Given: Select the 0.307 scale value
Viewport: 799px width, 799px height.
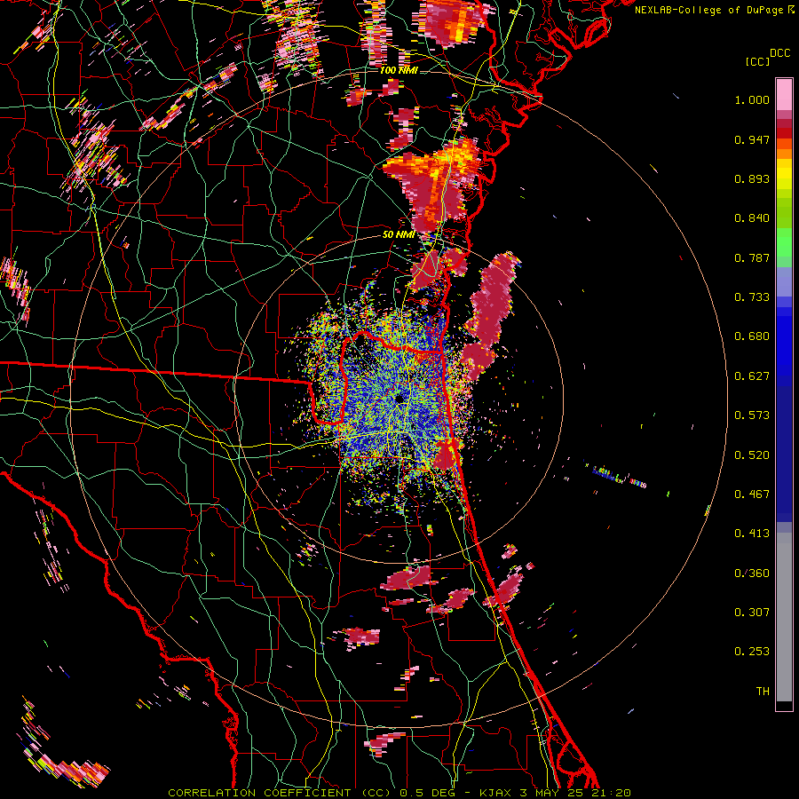Looking at the screenshot, I should [x=752, y=613].
